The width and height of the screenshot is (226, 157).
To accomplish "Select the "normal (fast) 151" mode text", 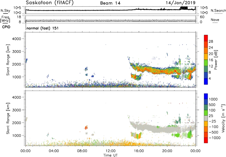I will click(x=43, y=28).
